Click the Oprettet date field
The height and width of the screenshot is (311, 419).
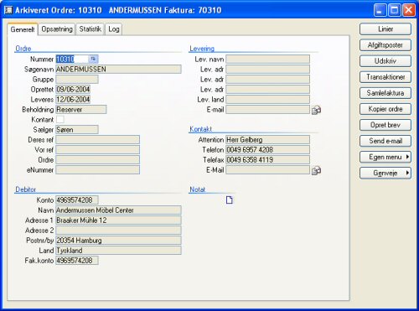[73, 89]
